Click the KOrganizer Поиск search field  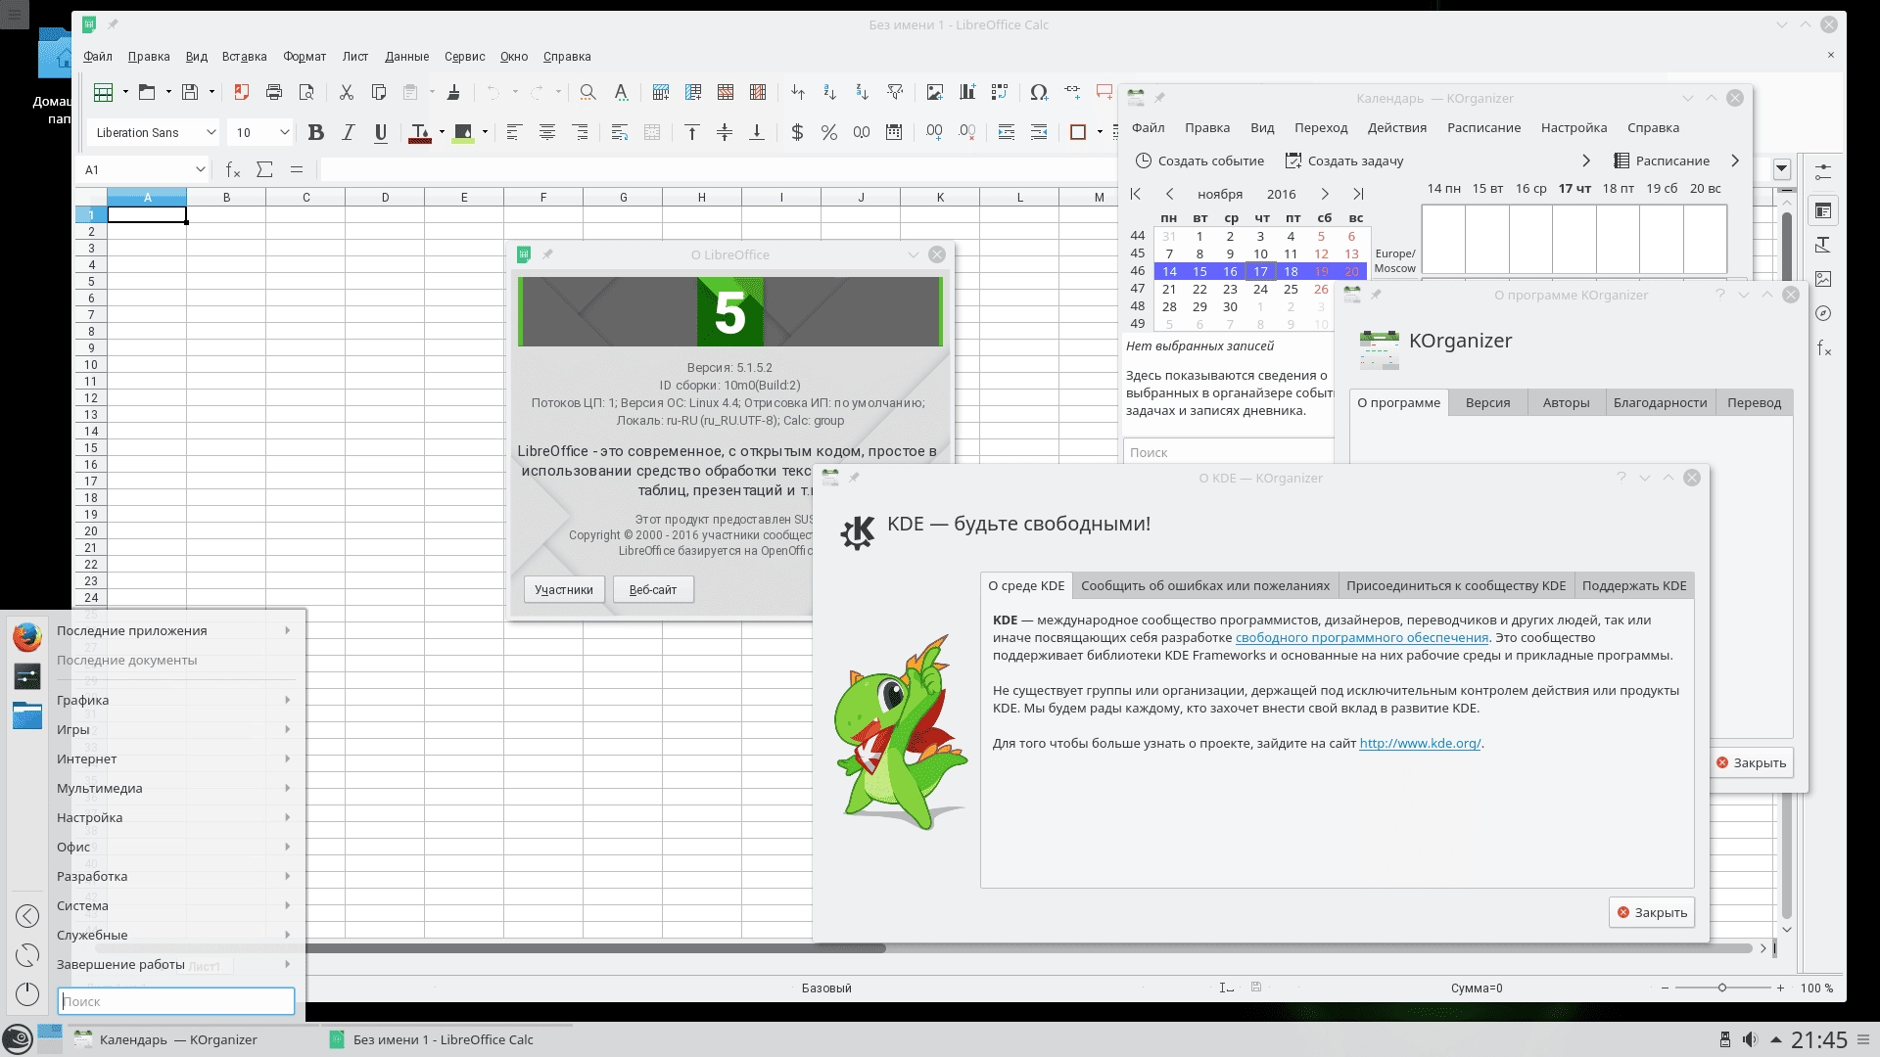1228,452
